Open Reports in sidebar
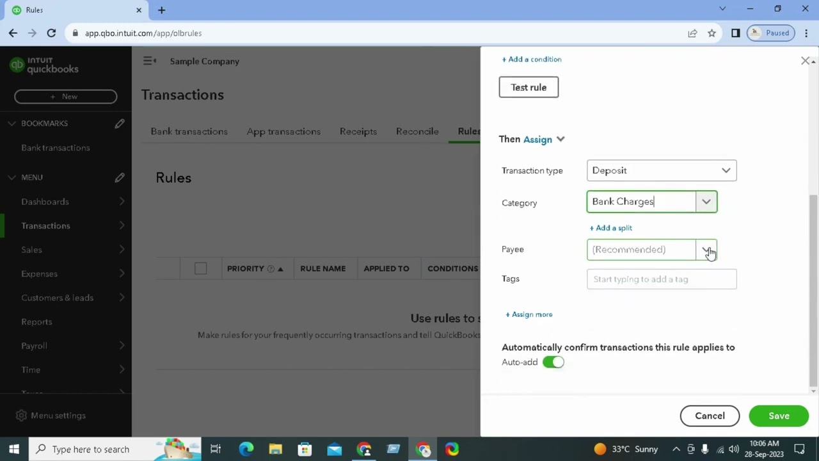The width and height of the screenshot is (819, 461). point(36,322)
